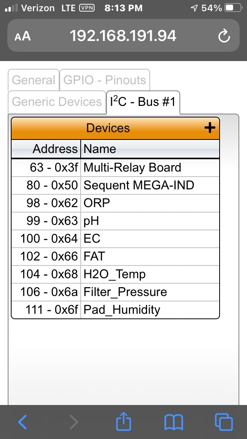Open Safari bookmarks book icon
Image resolution: width=247 pixels, height=439 pixels.
[173, 422]
